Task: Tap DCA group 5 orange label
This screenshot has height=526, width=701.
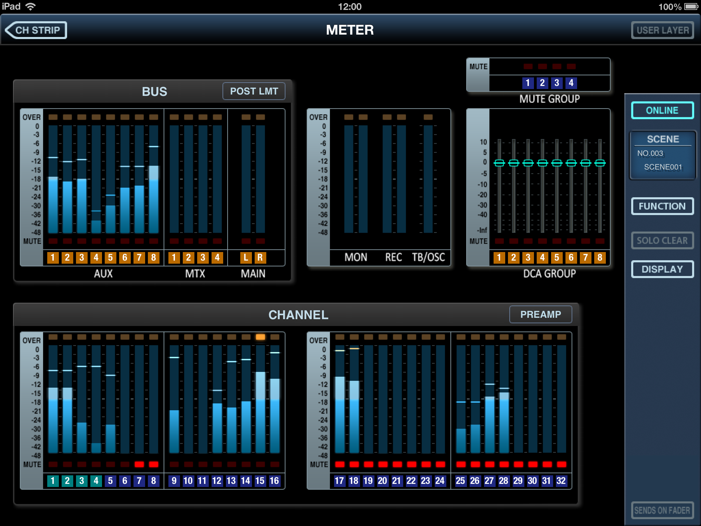Action: (x=557, y=258)
